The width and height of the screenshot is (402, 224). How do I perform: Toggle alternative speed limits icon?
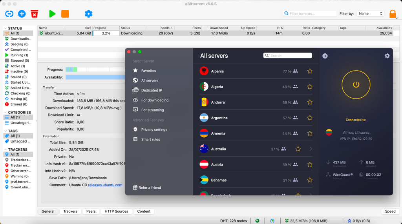[x=272, y=221]
